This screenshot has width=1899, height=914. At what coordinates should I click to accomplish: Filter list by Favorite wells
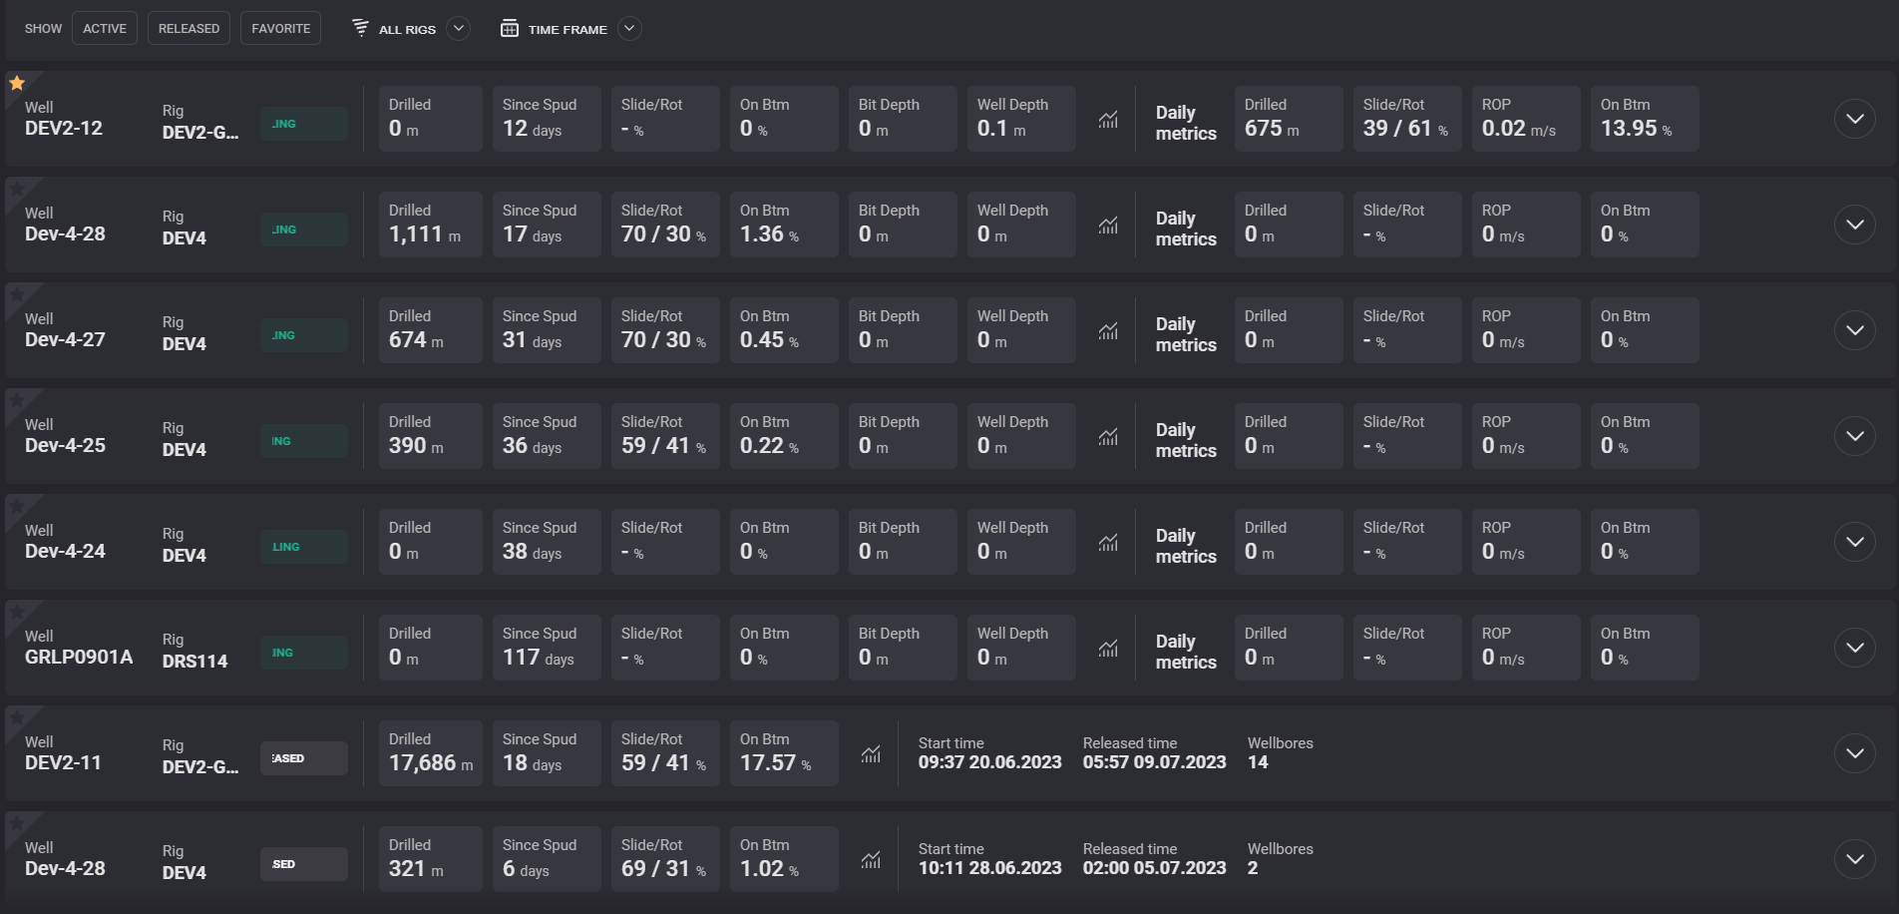[x=280, y=29]
